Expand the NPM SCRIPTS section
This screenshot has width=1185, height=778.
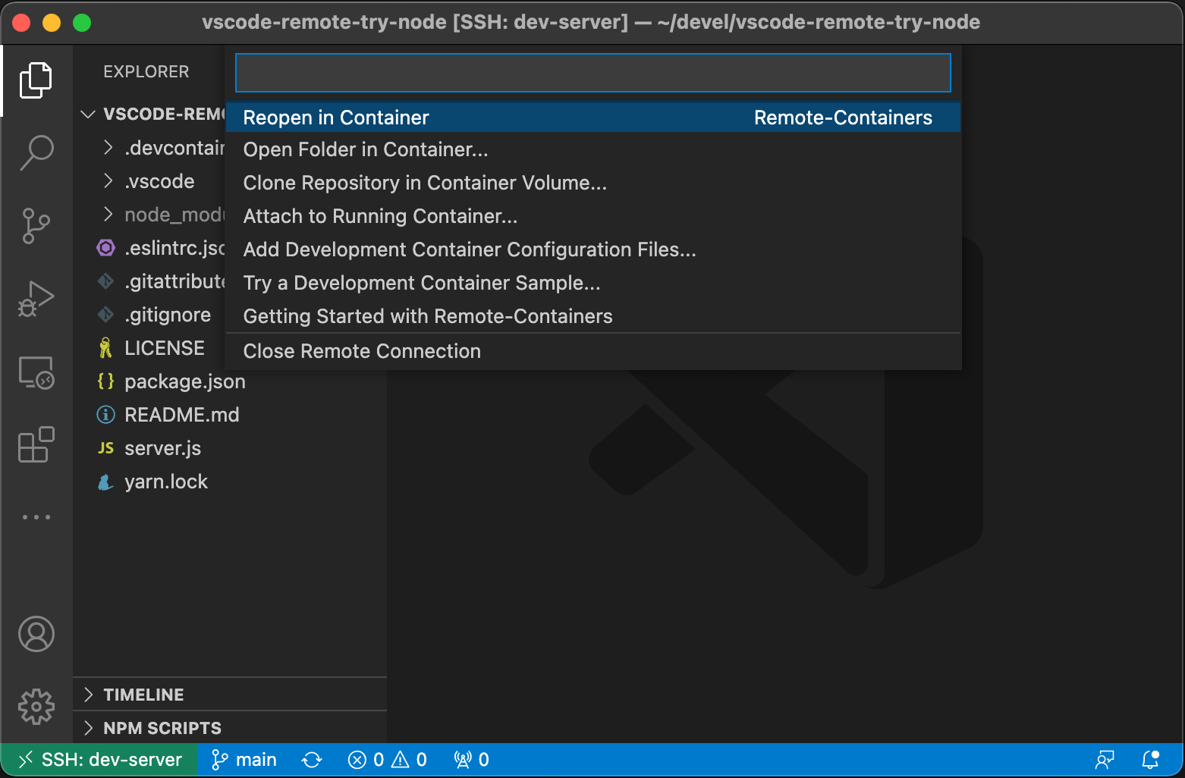pos(162,728)
